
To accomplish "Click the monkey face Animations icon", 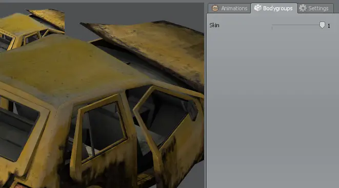I will click(x=215, y=8).
